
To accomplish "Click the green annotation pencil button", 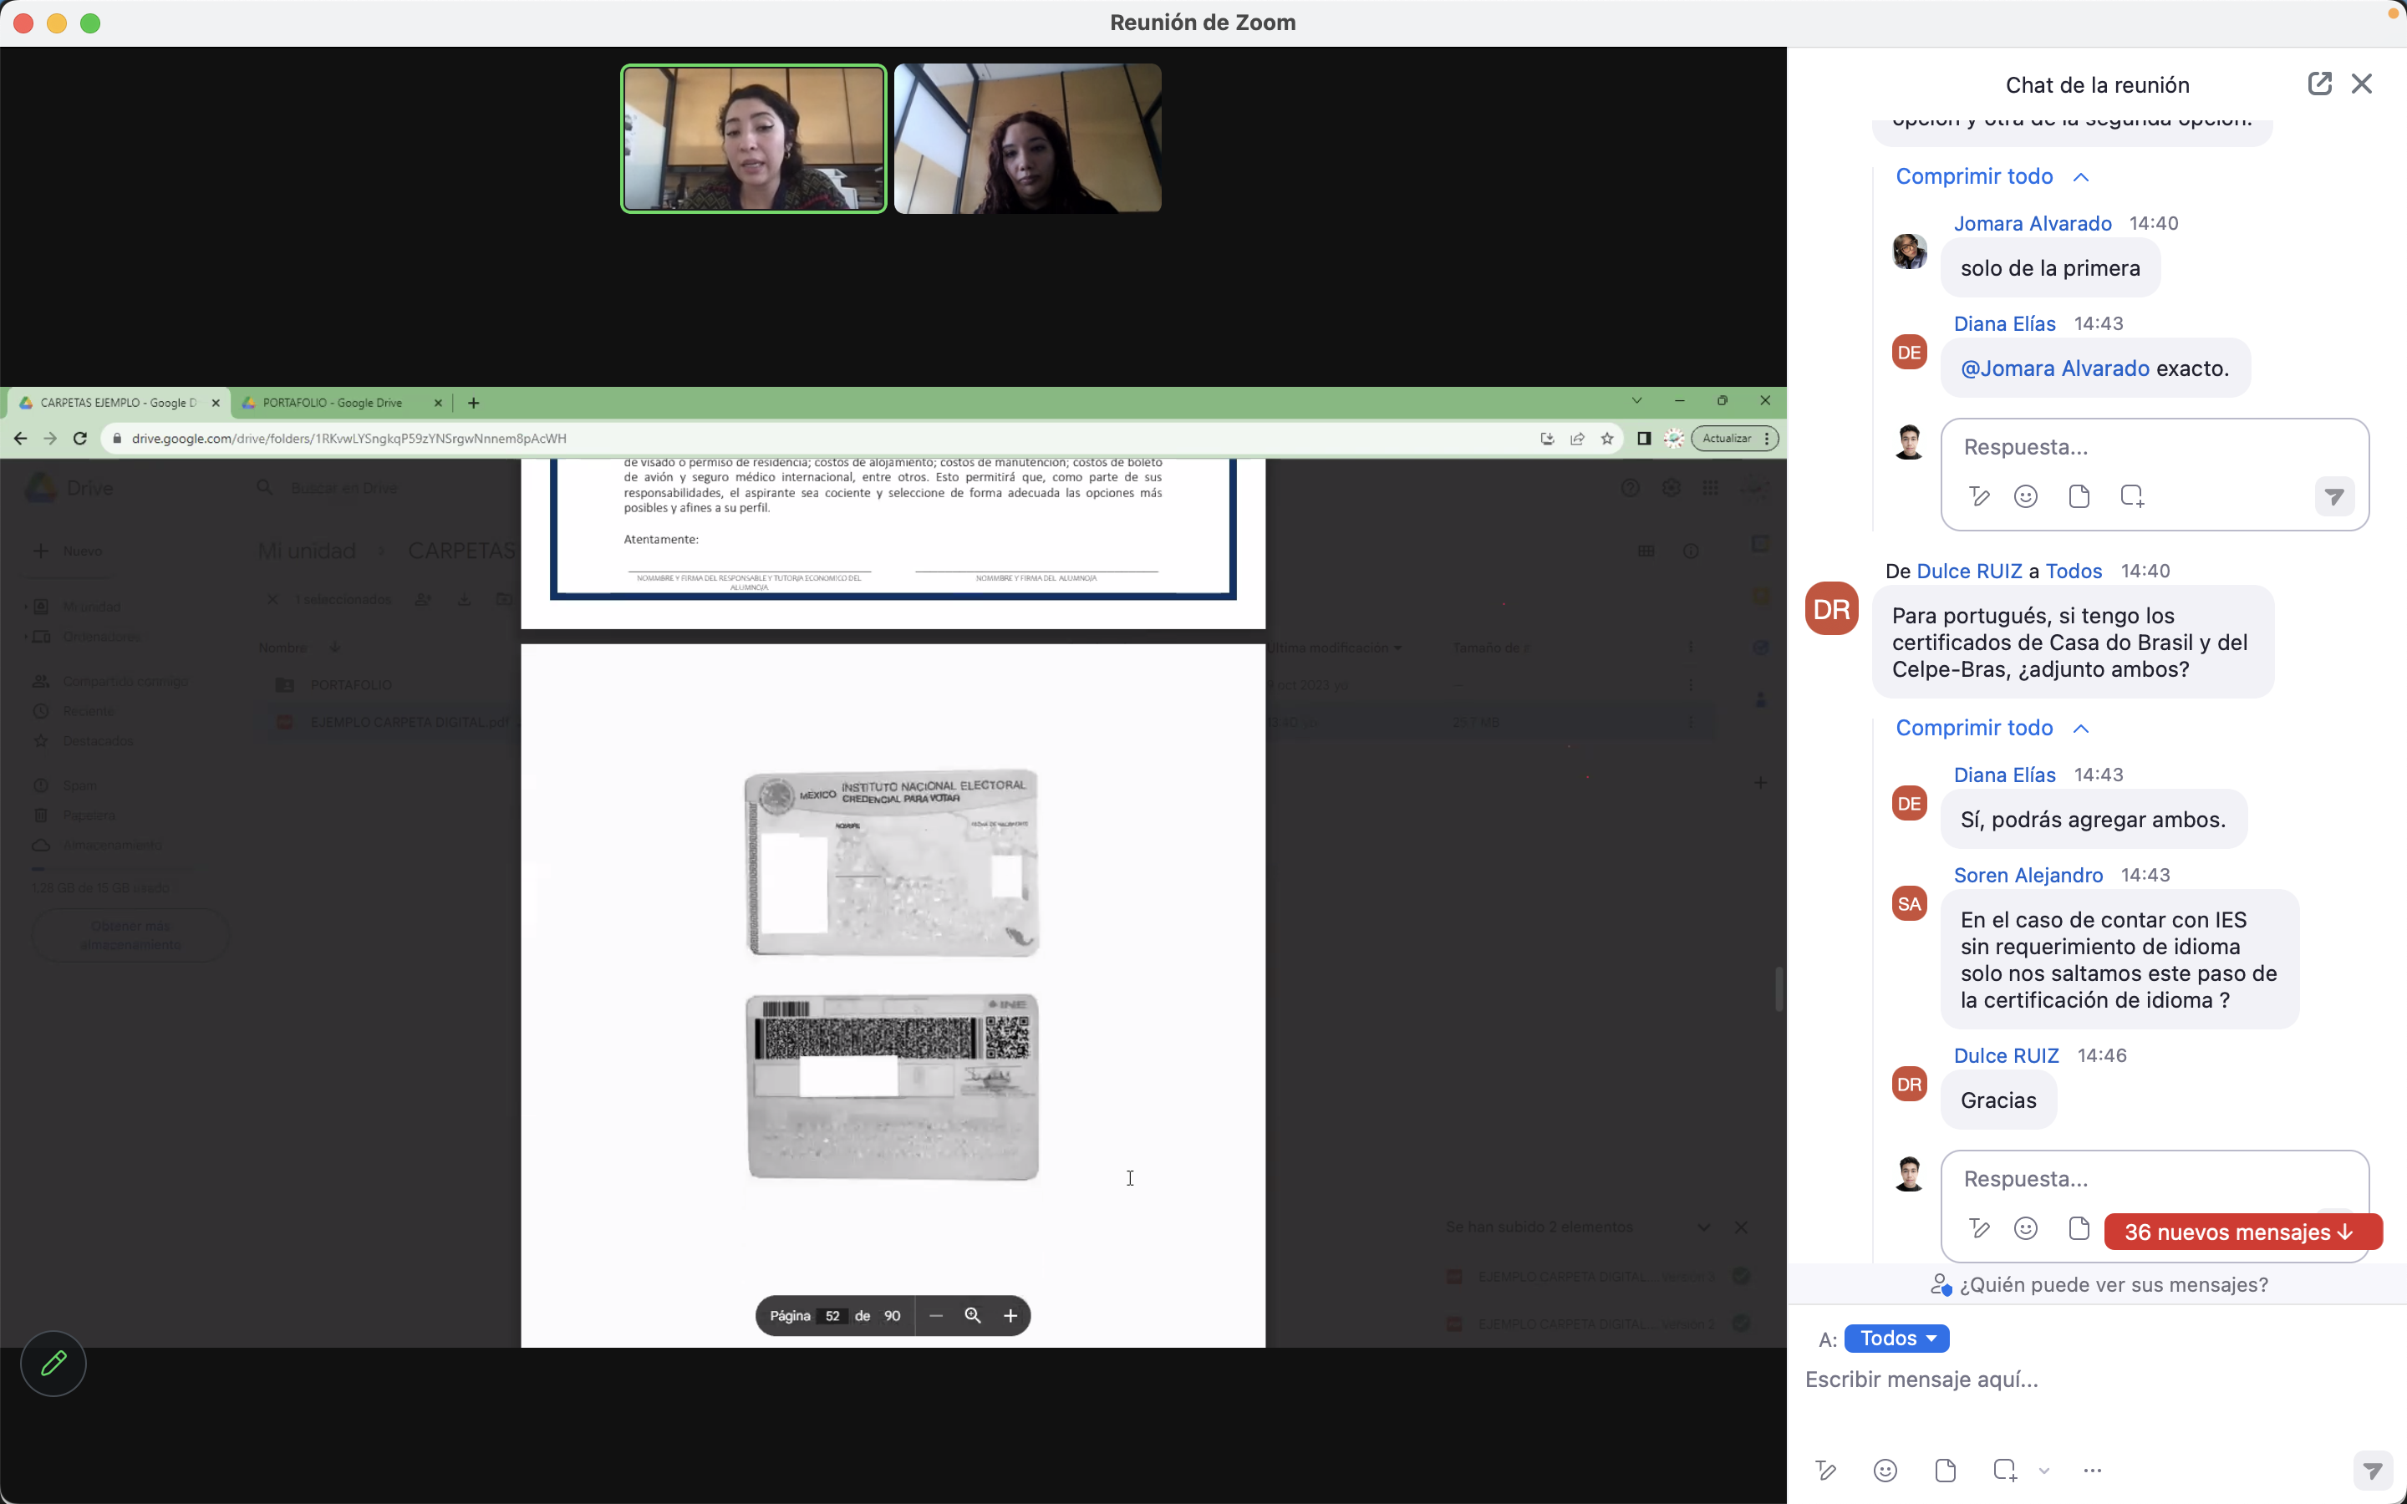I will point(53,1363).
